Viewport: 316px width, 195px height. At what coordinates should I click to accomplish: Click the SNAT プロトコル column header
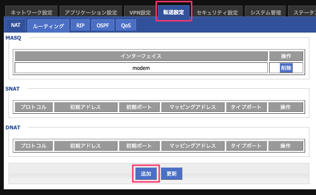pos(34,107)
